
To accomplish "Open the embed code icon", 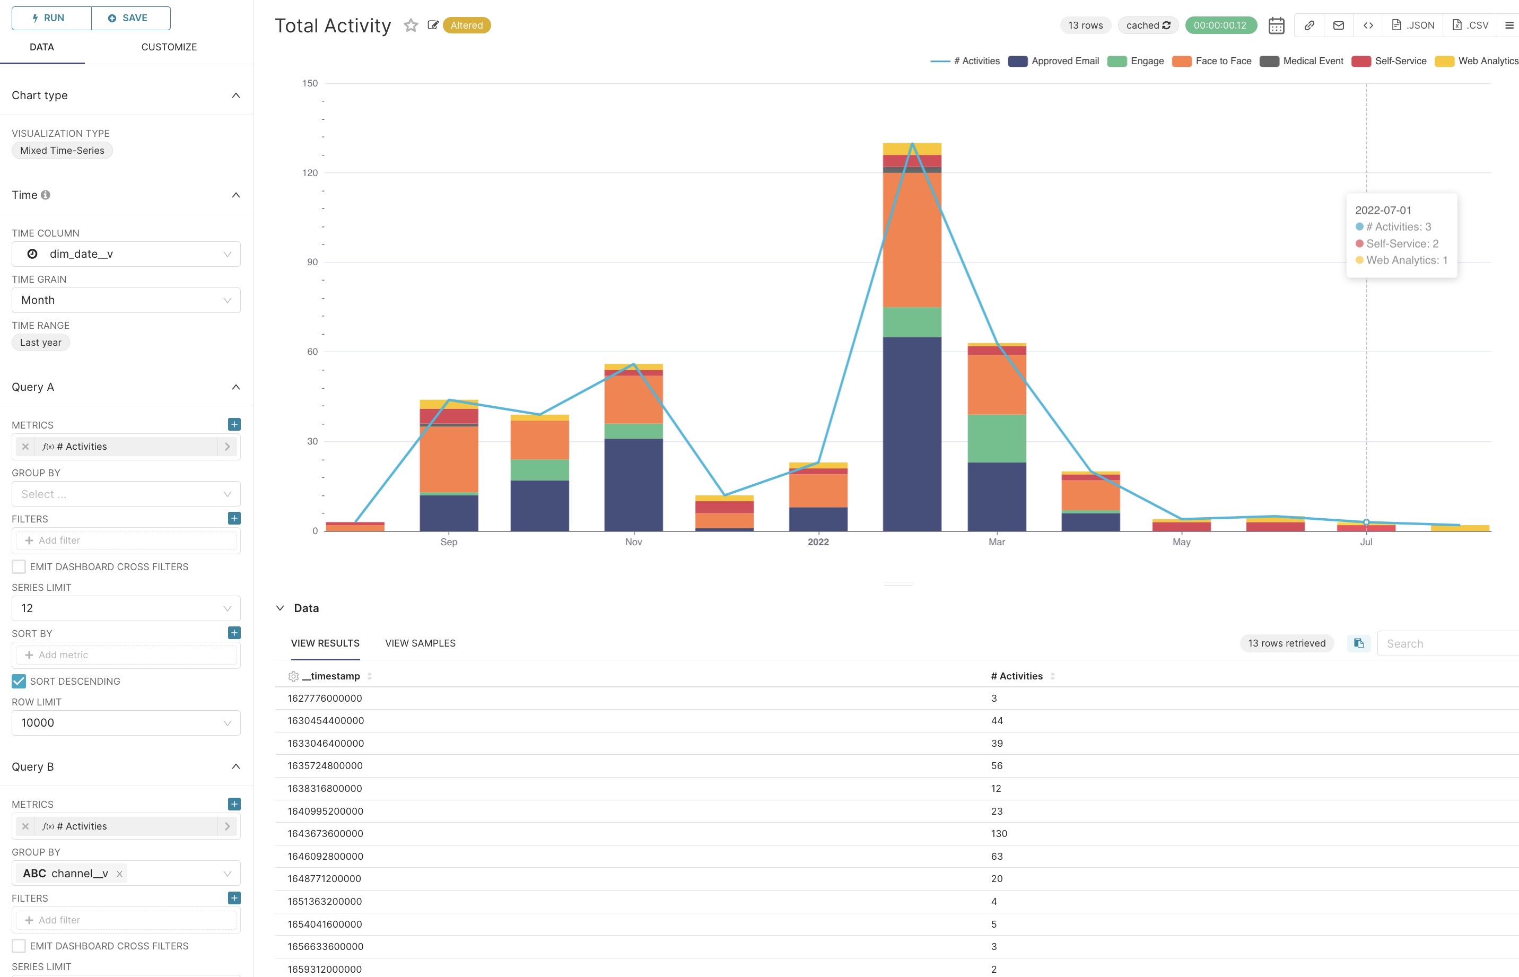I will coord(1368,25).
